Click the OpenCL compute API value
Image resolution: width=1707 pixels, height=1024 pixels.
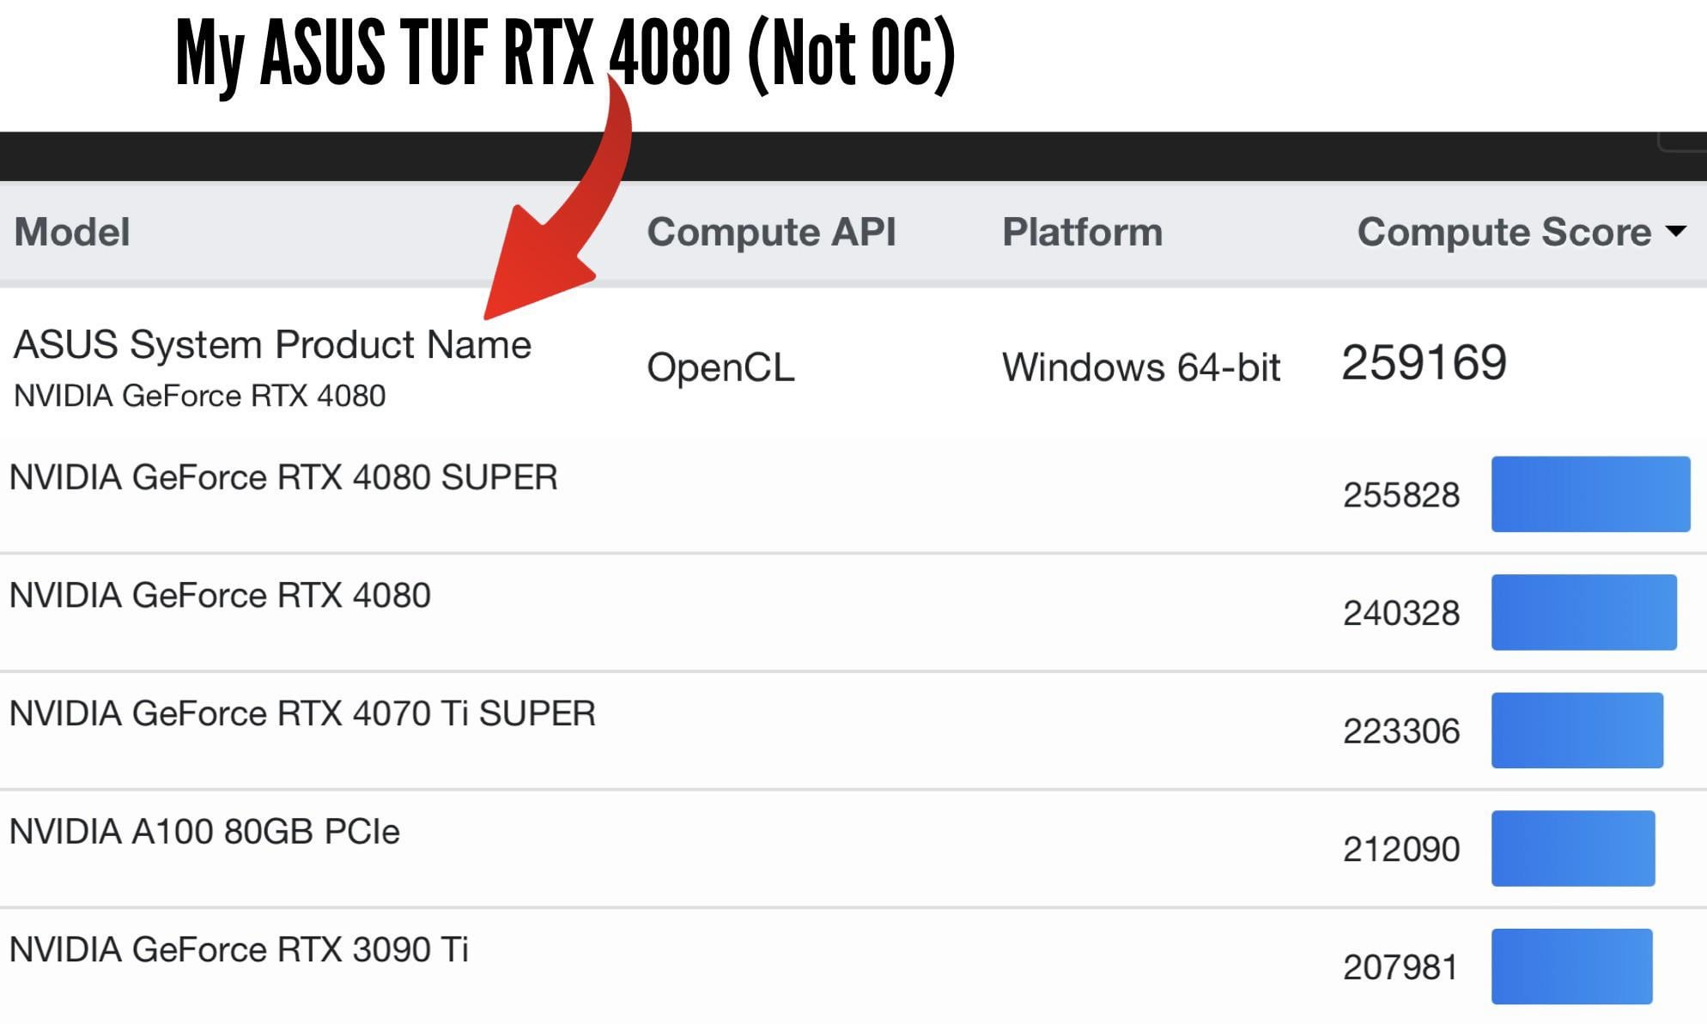point(720,367)
